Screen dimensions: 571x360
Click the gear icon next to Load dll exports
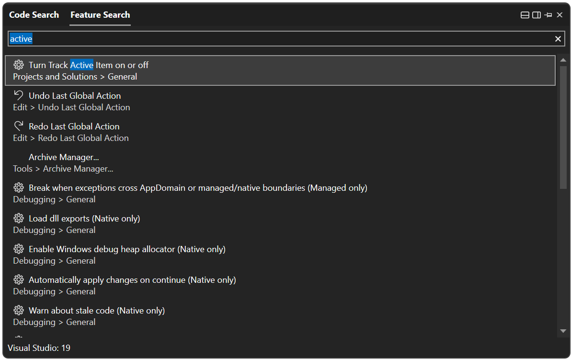(19, 218)
